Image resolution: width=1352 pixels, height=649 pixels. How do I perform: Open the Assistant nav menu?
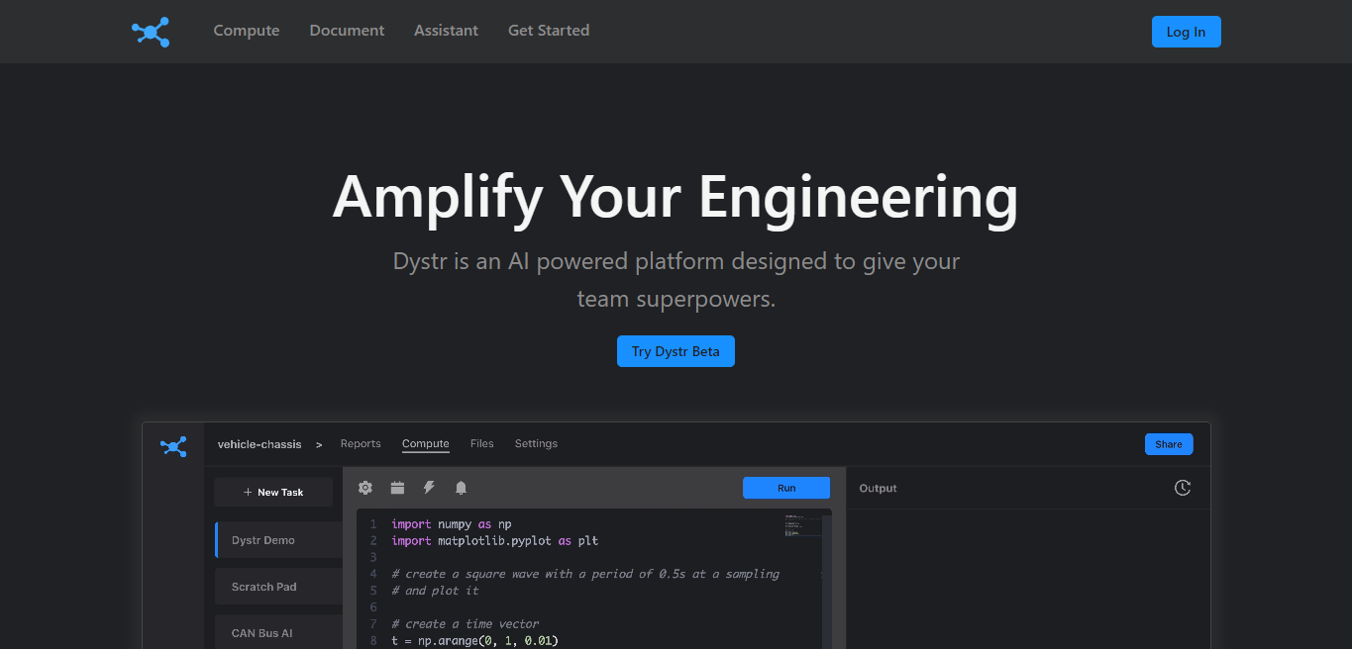click(x=446, y=31)
